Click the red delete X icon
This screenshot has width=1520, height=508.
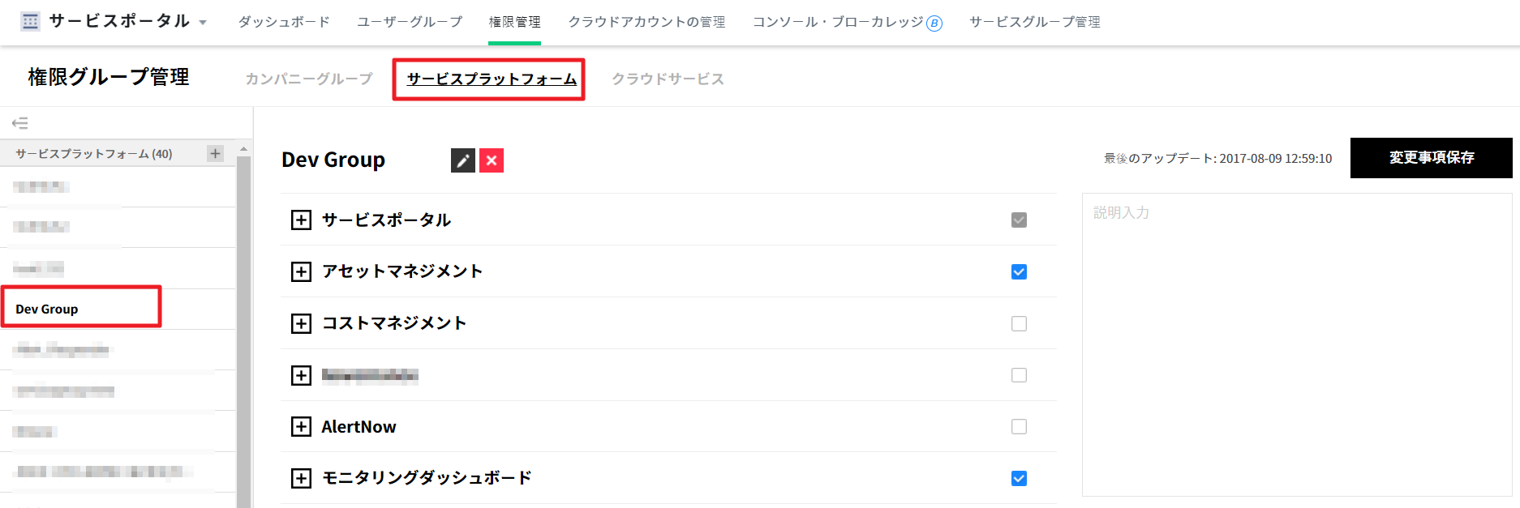[x=492, y=160]
